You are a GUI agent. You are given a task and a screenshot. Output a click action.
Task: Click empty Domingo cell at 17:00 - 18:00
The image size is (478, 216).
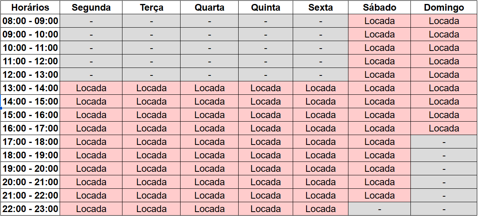[x=444, y=142]
